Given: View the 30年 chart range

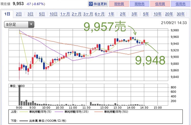Looking at the screenshot, I should point(181,14).
